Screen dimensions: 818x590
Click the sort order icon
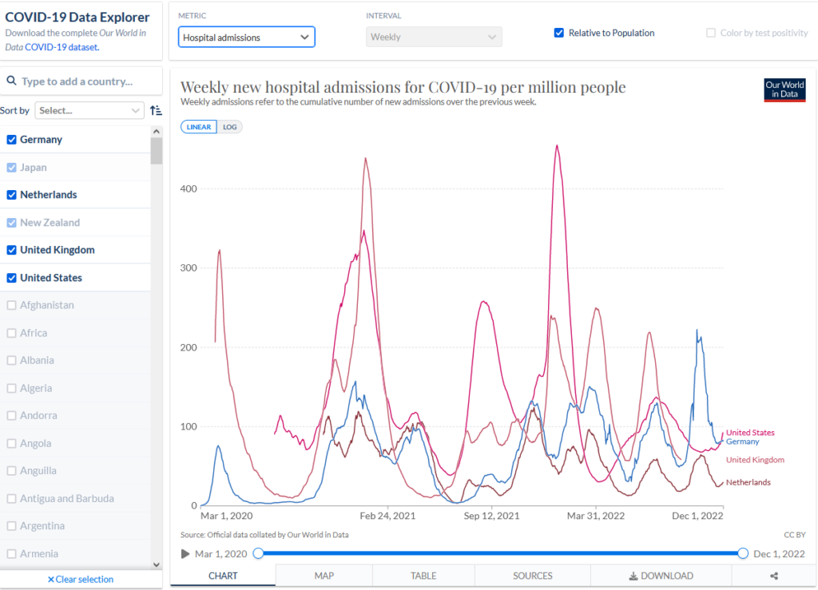click(156, 111)
